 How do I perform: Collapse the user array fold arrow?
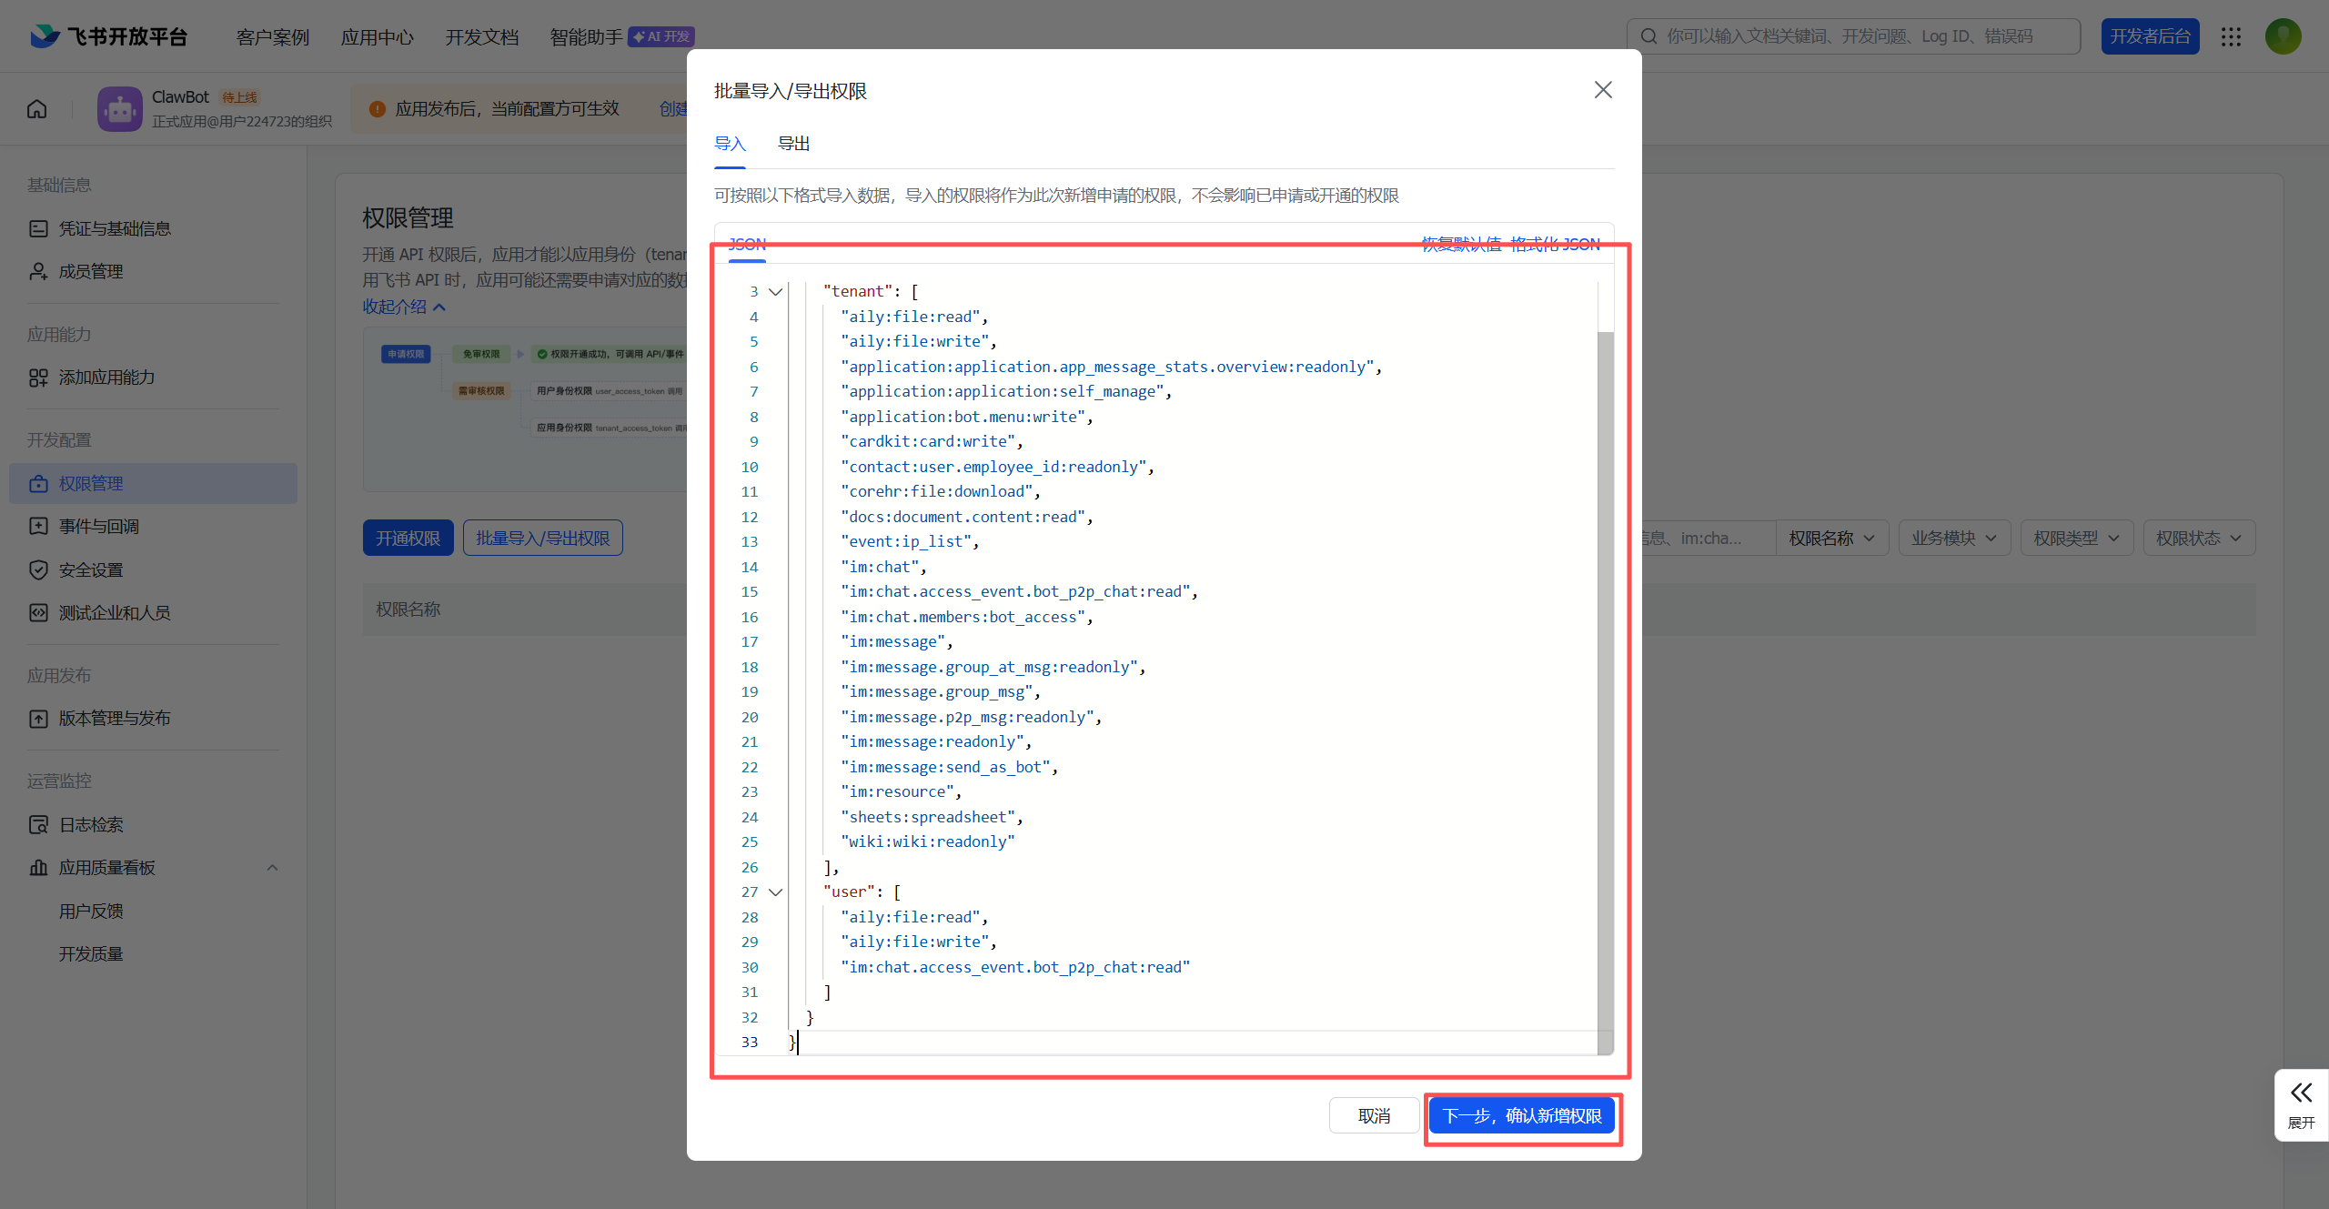point(775,892)
